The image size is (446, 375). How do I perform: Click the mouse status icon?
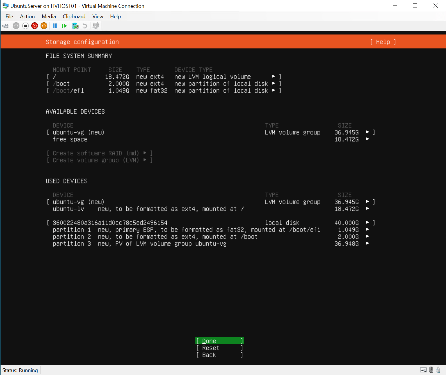pos(431,370)
